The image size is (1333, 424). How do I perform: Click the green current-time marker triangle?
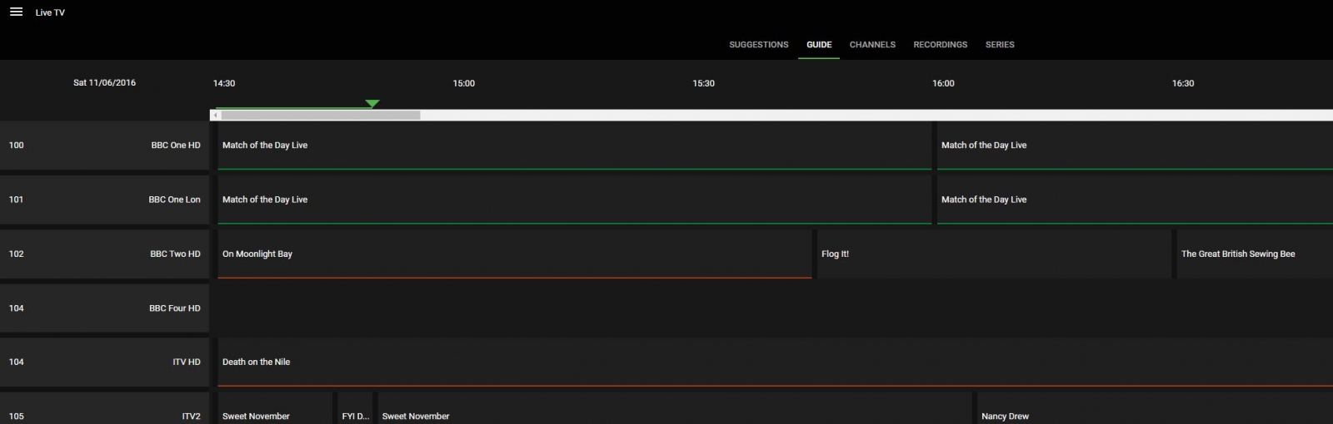point(372,103)
